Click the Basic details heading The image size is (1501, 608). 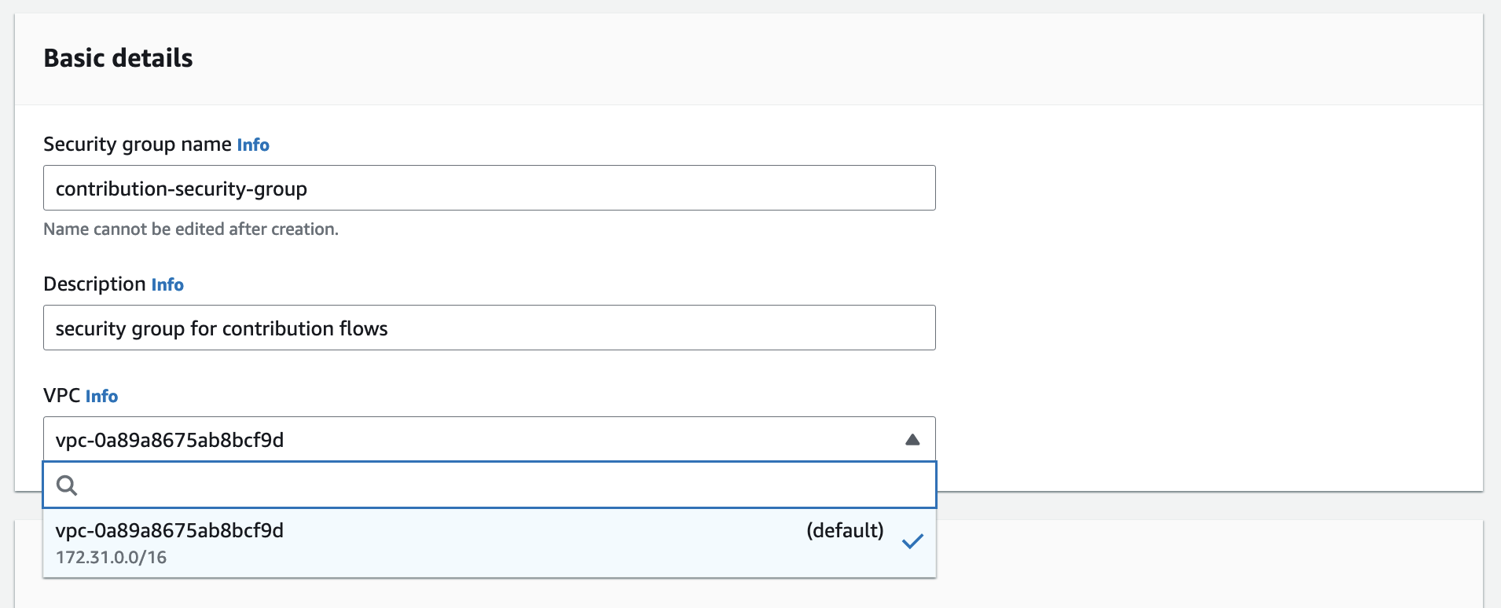click(x=118, y=58)
